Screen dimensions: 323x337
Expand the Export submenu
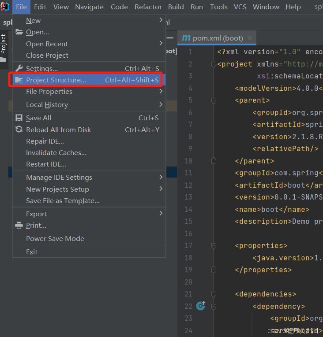[161, 214]
